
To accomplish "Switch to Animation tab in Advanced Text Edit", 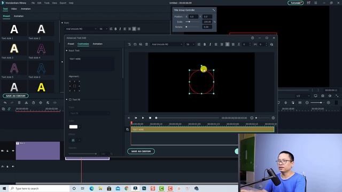I will 97,44.
